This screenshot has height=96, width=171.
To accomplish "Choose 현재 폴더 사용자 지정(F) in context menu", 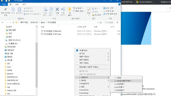I will pos(92,67).
